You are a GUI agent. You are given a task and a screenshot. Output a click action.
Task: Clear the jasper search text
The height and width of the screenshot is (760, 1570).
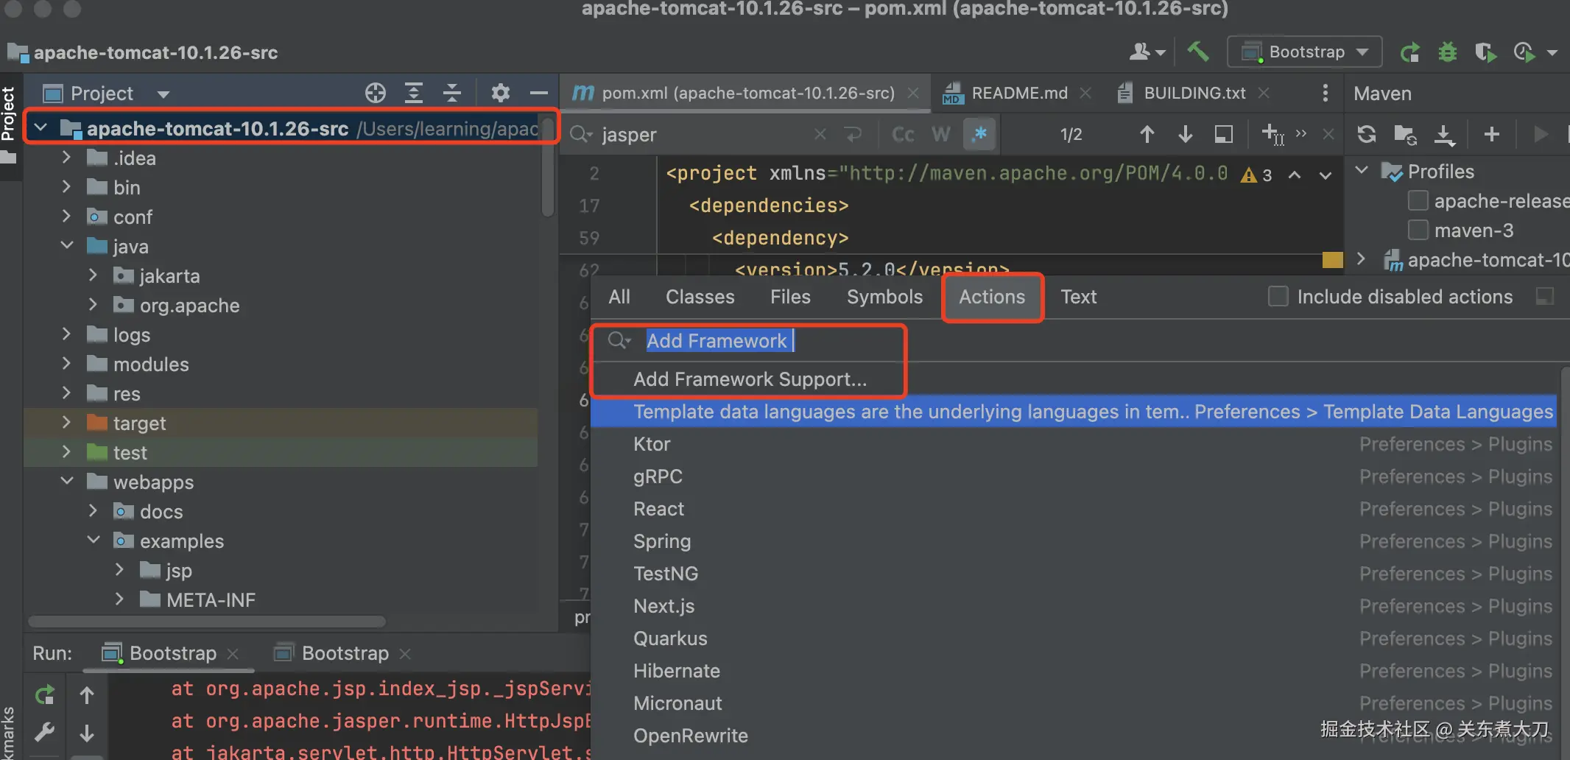click(820, 134)
